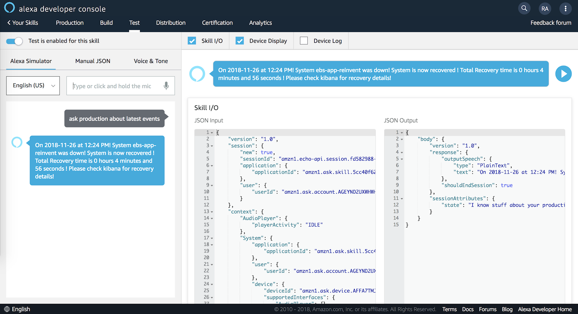Enable the Device Log checkbox
Screen dimensions: 578x314
304,41
